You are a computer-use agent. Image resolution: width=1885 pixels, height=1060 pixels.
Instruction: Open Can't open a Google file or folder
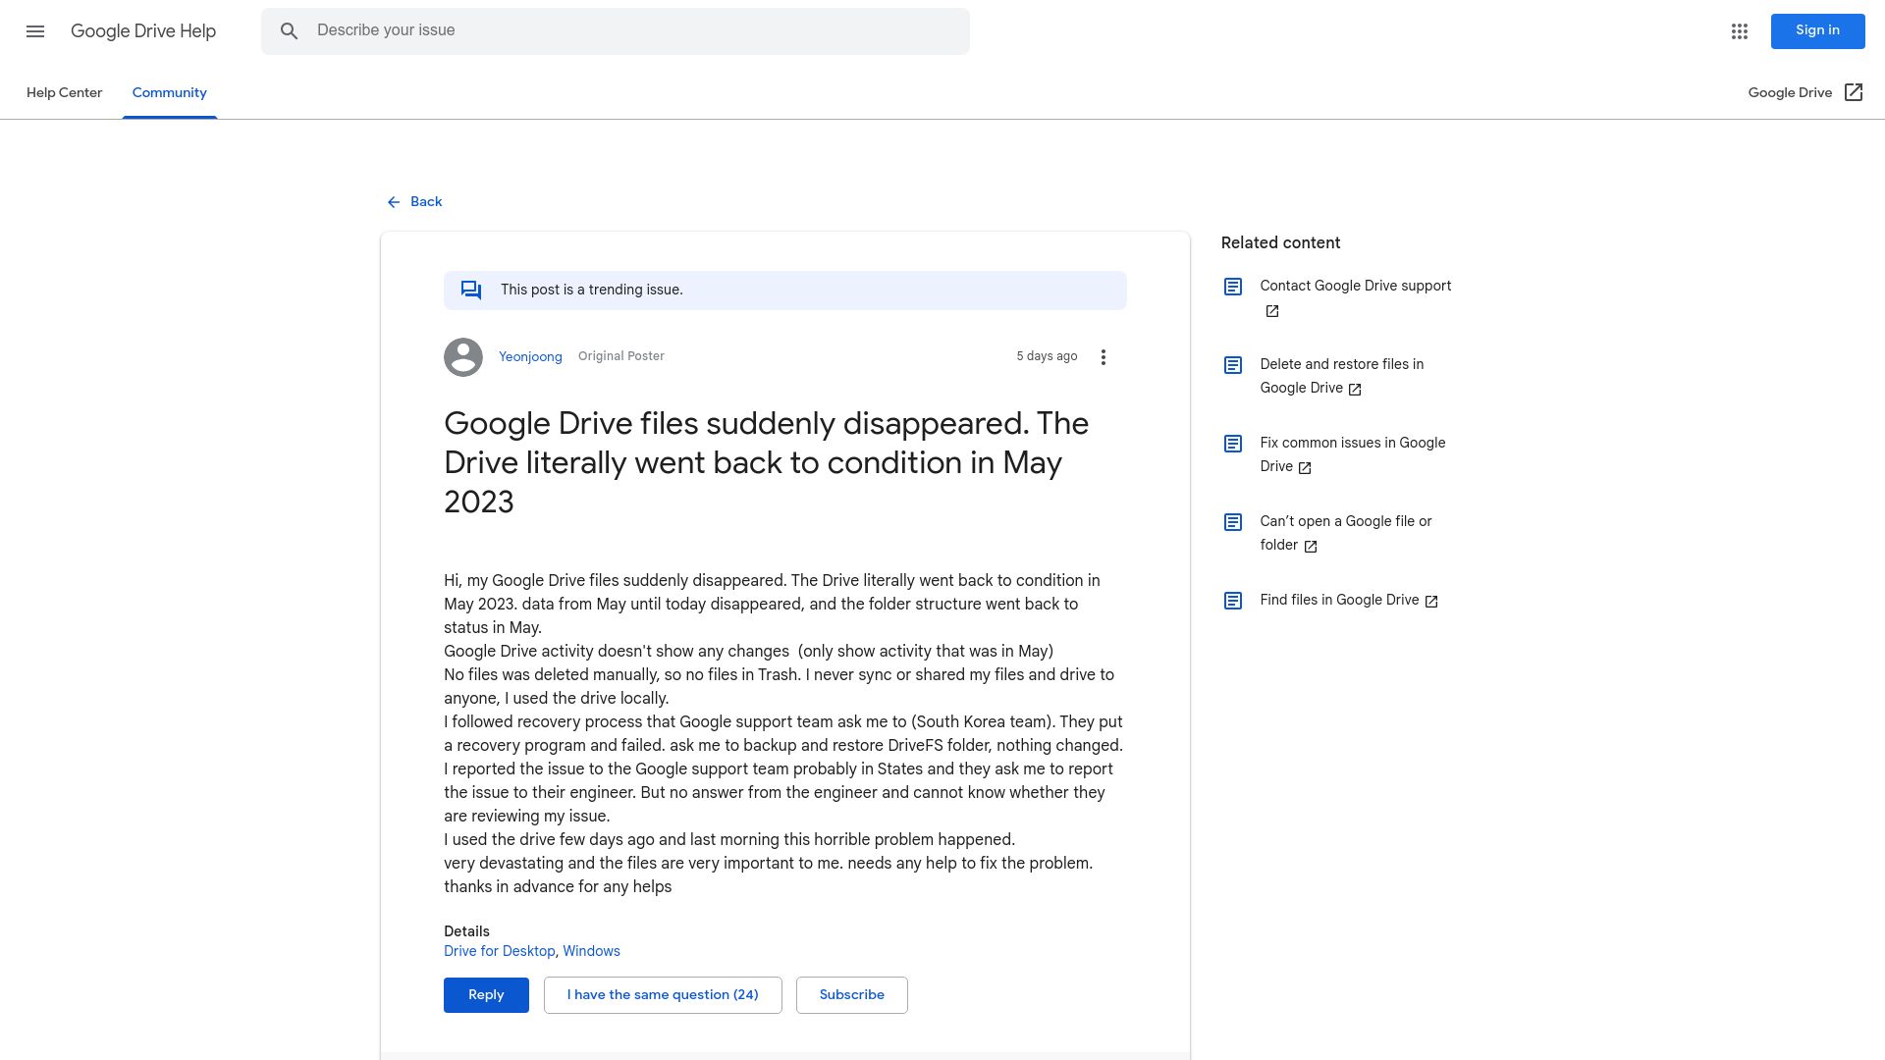[x=1346, y=533]
